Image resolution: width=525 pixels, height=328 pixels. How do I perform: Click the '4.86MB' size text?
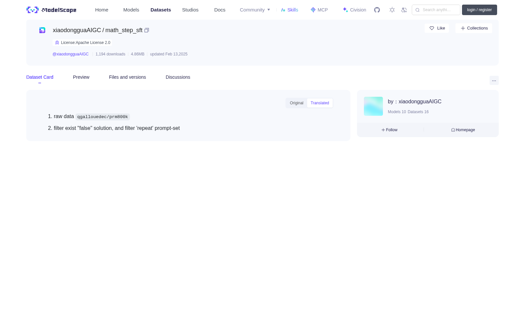137,54
